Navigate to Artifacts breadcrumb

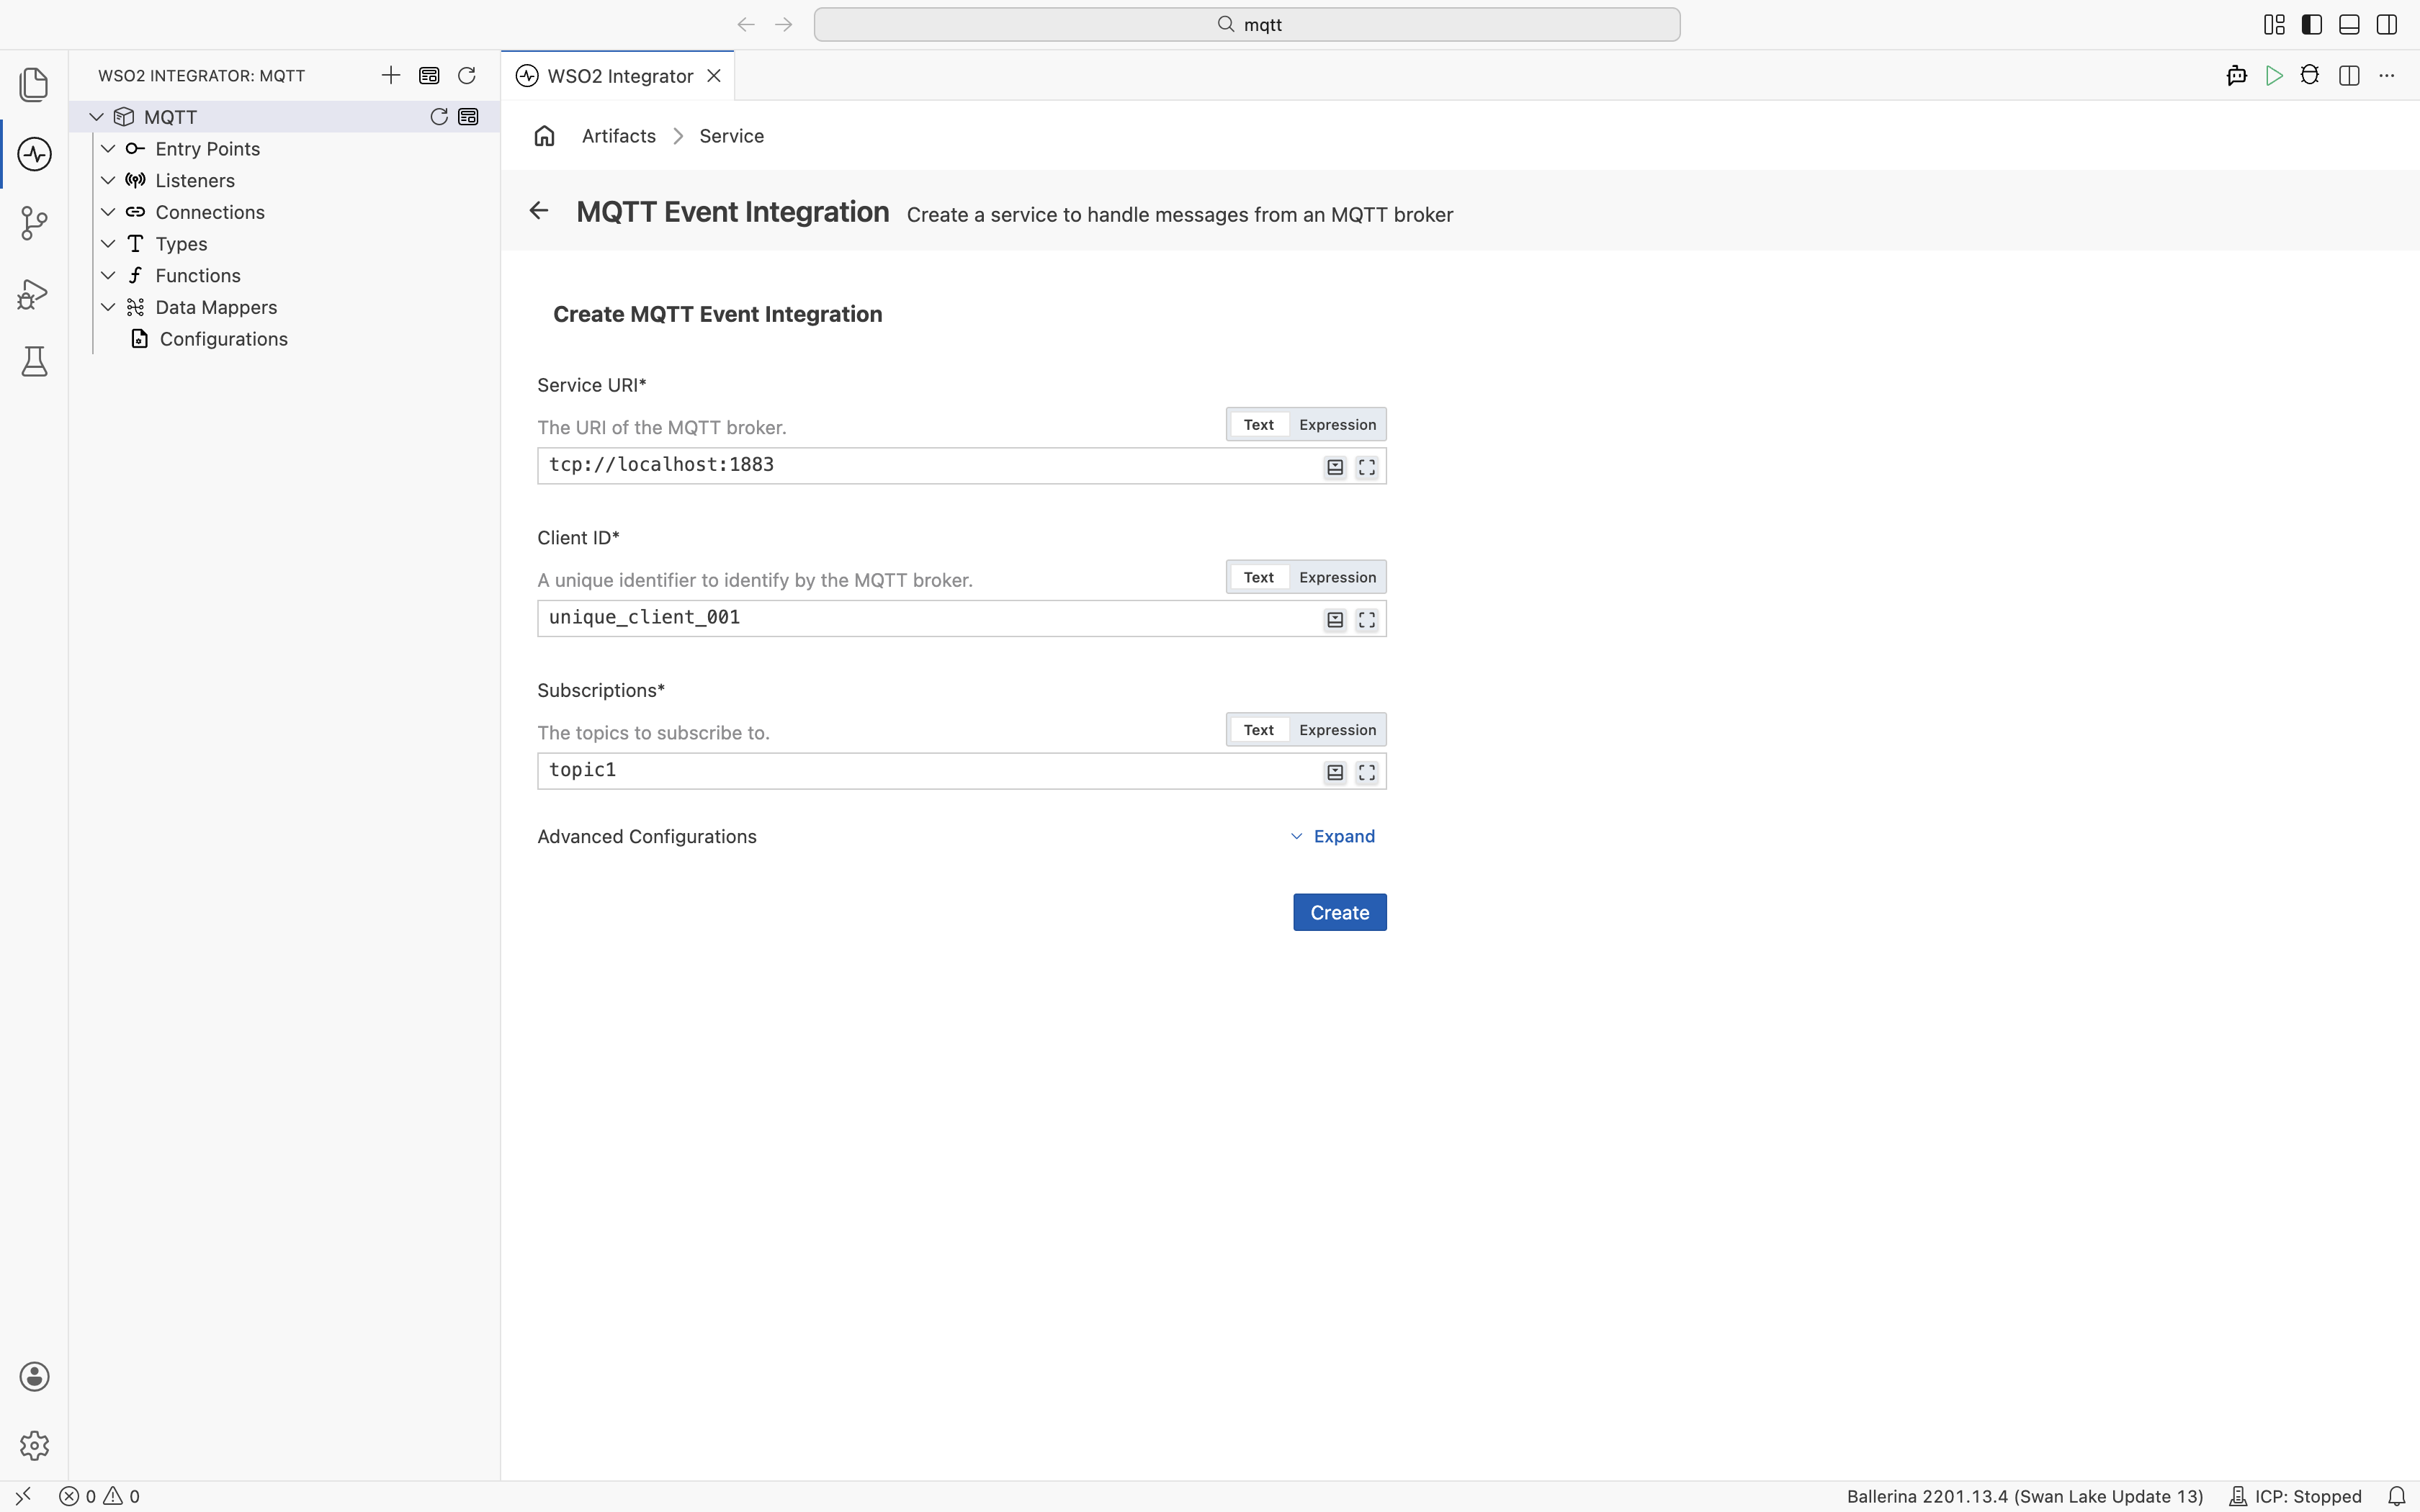pyautogui.click(x=619, y=136)
